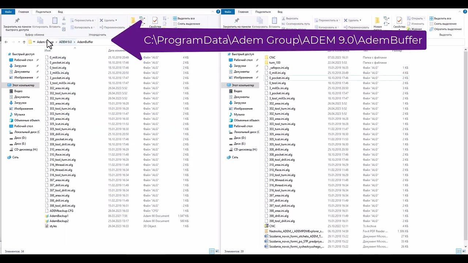Click Снять выделение in left window
Screen dimensions: 468x263
click(186, 24)
